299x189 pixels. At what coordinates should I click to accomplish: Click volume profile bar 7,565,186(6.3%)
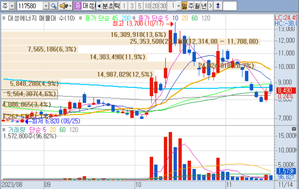[x=39, y=49]
